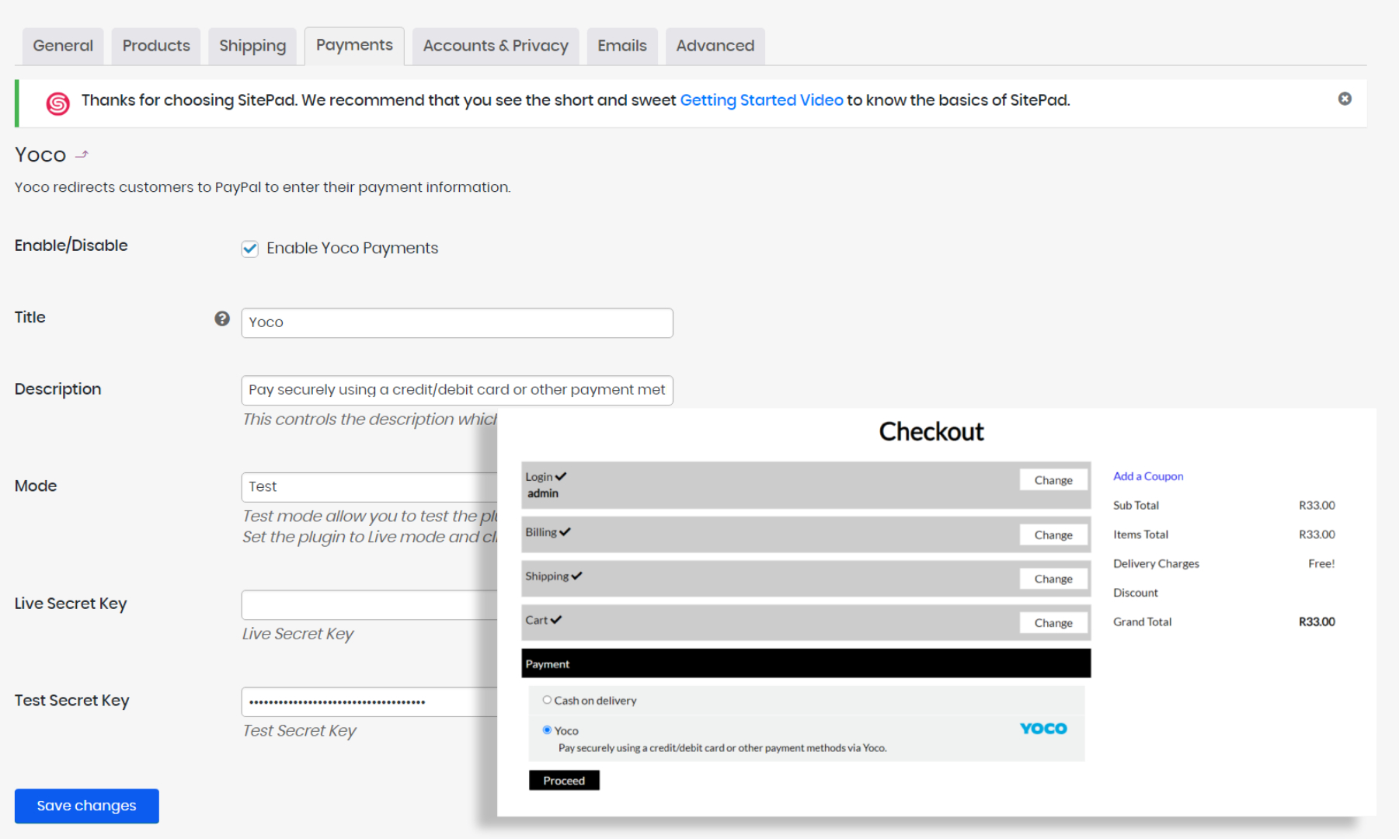Viewport: 1399px width, 839px height.
Task: Click the Title help question mark icon
Action: pos(222,319)
